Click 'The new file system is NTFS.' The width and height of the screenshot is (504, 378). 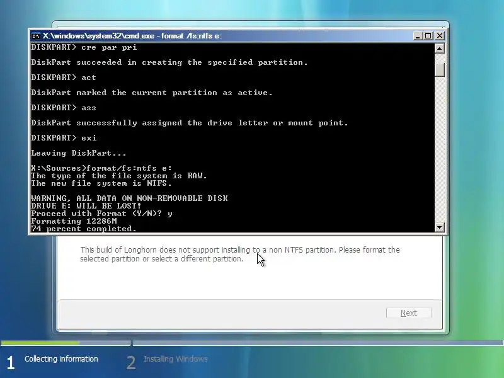coord(101,183)
